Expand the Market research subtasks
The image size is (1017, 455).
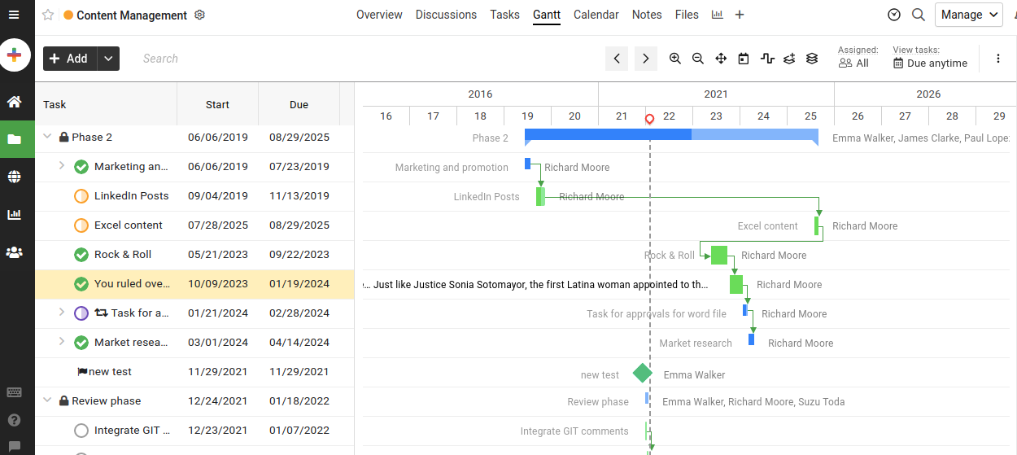[62, 342]
